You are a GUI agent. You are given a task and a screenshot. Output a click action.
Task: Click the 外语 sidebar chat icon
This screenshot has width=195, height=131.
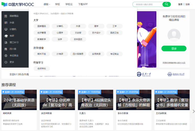(6, 23)
